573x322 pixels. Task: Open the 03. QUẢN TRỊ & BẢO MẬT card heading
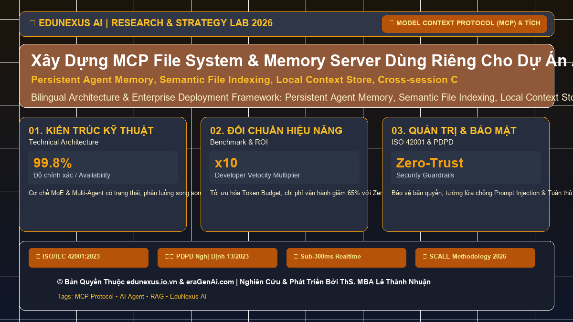pyautogui.click(x=454, y=131)
